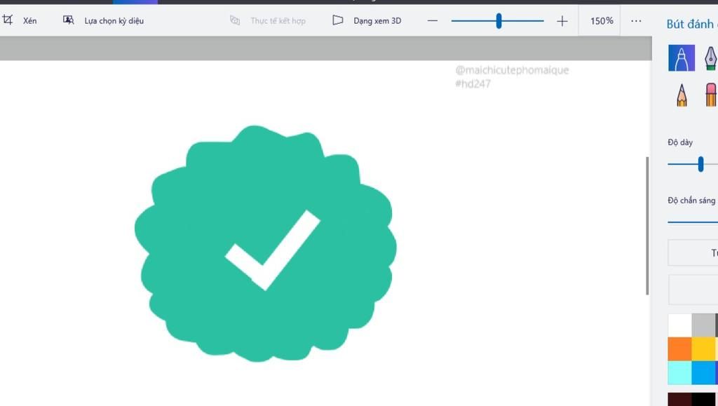The width and height of the screenshot is (718, 406).
Task: Select the Xén crop tool
Action: (19, 20)
